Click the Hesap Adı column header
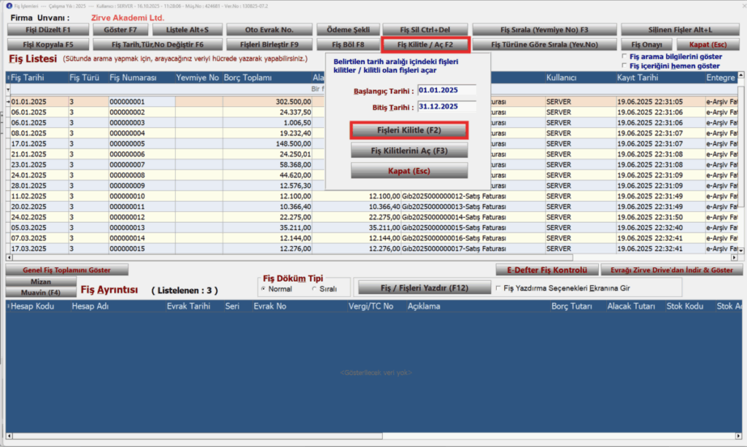Viewport: 747px width, 447px height. pyautogui.click(x=117, y=306)
